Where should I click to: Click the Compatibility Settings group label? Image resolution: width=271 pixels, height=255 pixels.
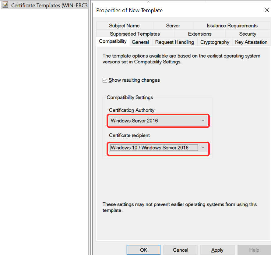click(130, 97)
